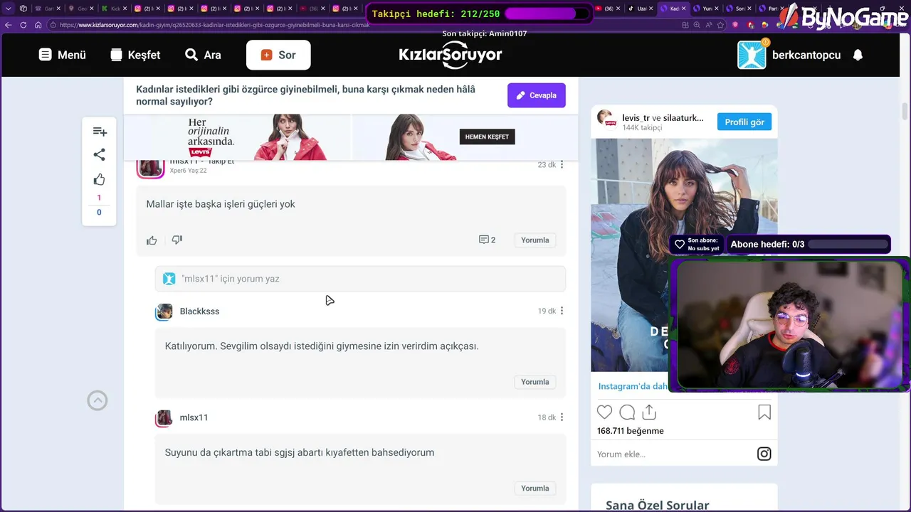Go back in the browser

point(9,25)
